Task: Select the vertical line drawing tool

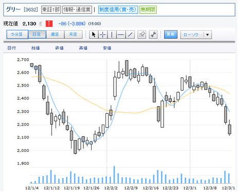Action: [112, 34]
